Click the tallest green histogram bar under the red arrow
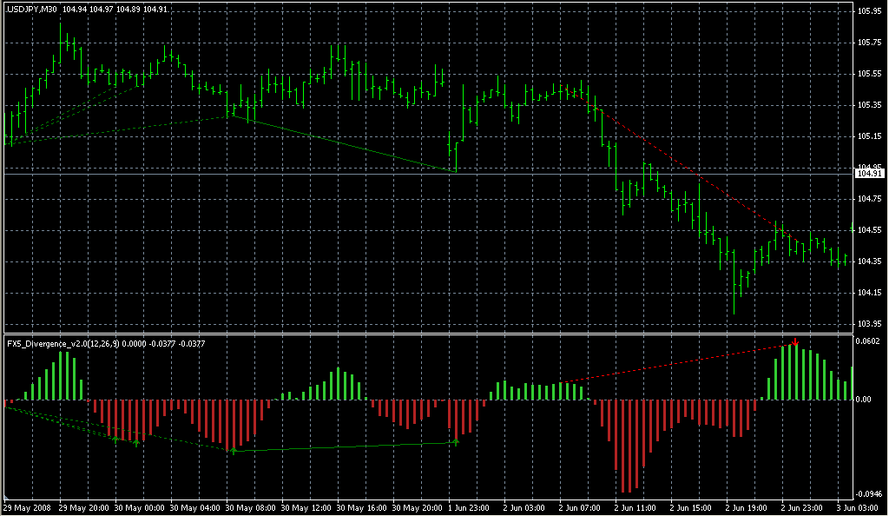The height and width of the screenshot is (516, 889). click(x=794, y=373)
